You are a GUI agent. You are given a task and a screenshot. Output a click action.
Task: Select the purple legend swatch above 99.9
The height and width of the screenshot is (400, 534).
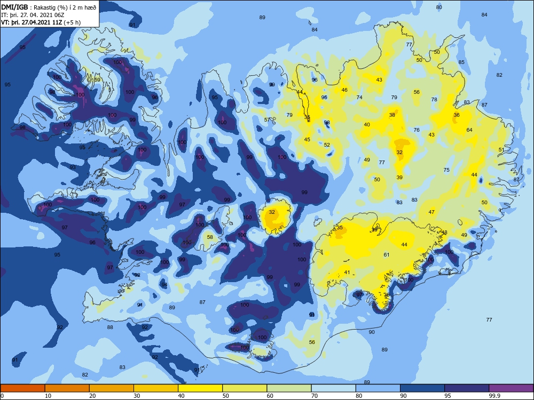click(x=511, y=388)
